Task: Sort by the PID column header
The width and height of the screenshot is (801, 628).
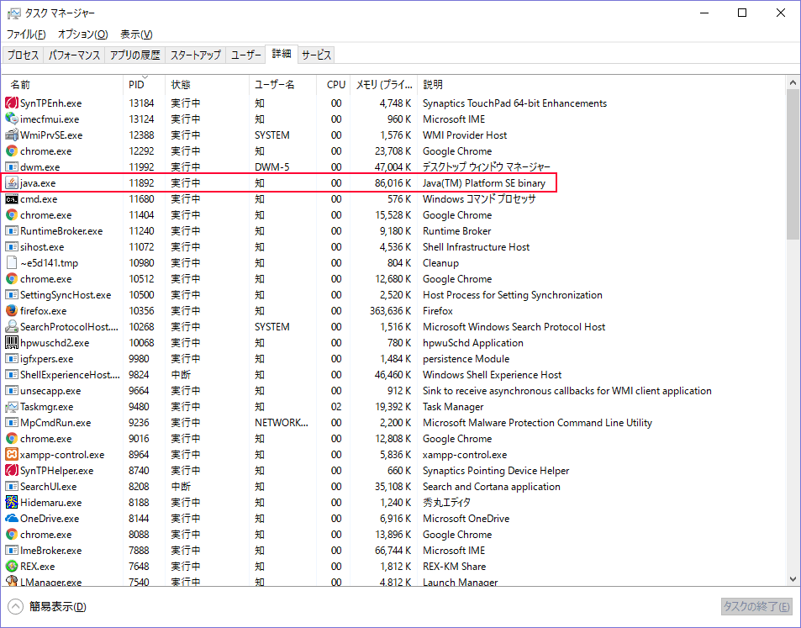Action: [145, 85]
